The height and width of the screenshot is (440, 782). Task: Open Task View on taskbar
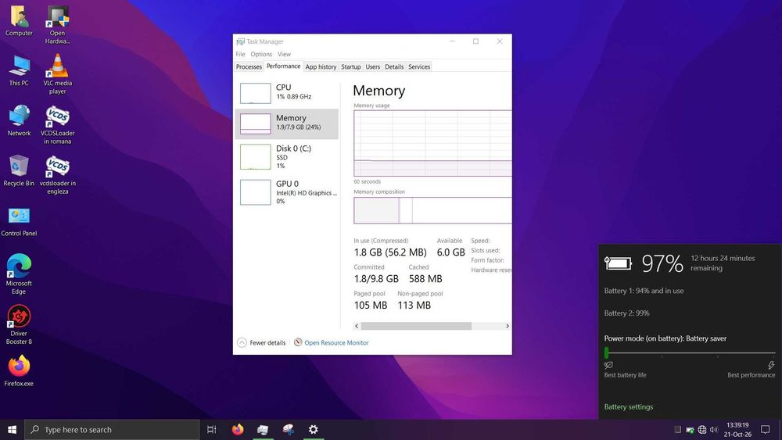pyautogui.click(x=211, y=430)
